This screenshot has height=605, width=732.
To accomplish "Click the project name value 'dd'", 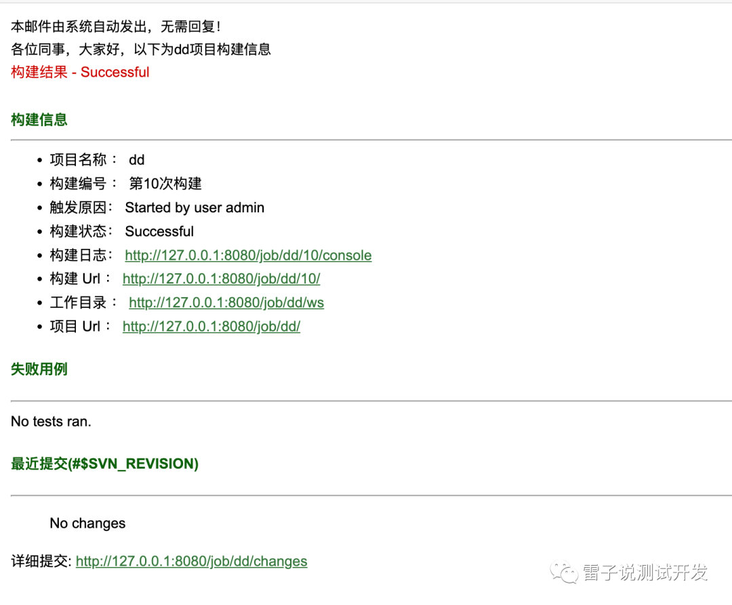I will coord(137,160).
